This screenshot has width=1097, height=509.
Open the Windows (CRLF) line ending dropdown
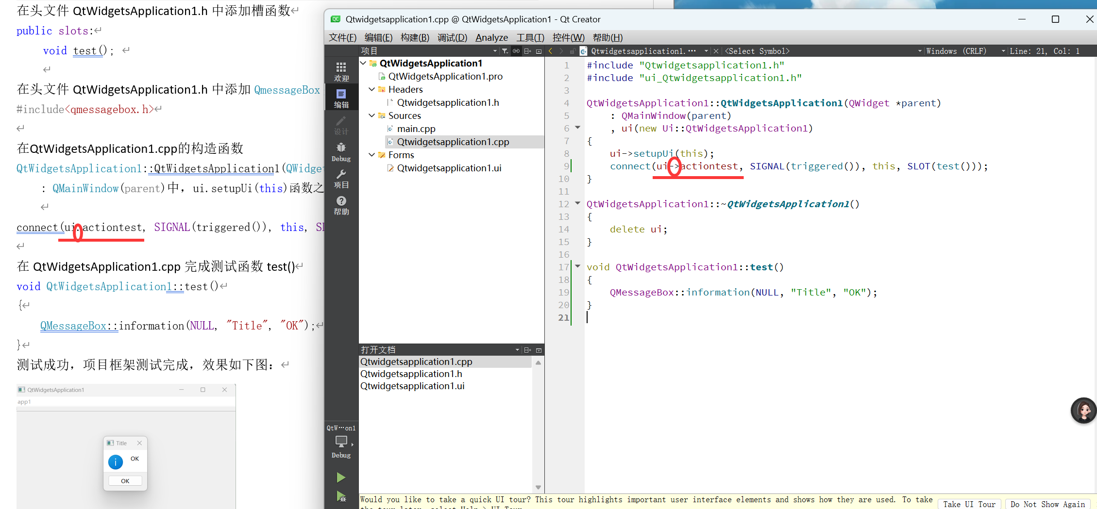[1003, 51]
